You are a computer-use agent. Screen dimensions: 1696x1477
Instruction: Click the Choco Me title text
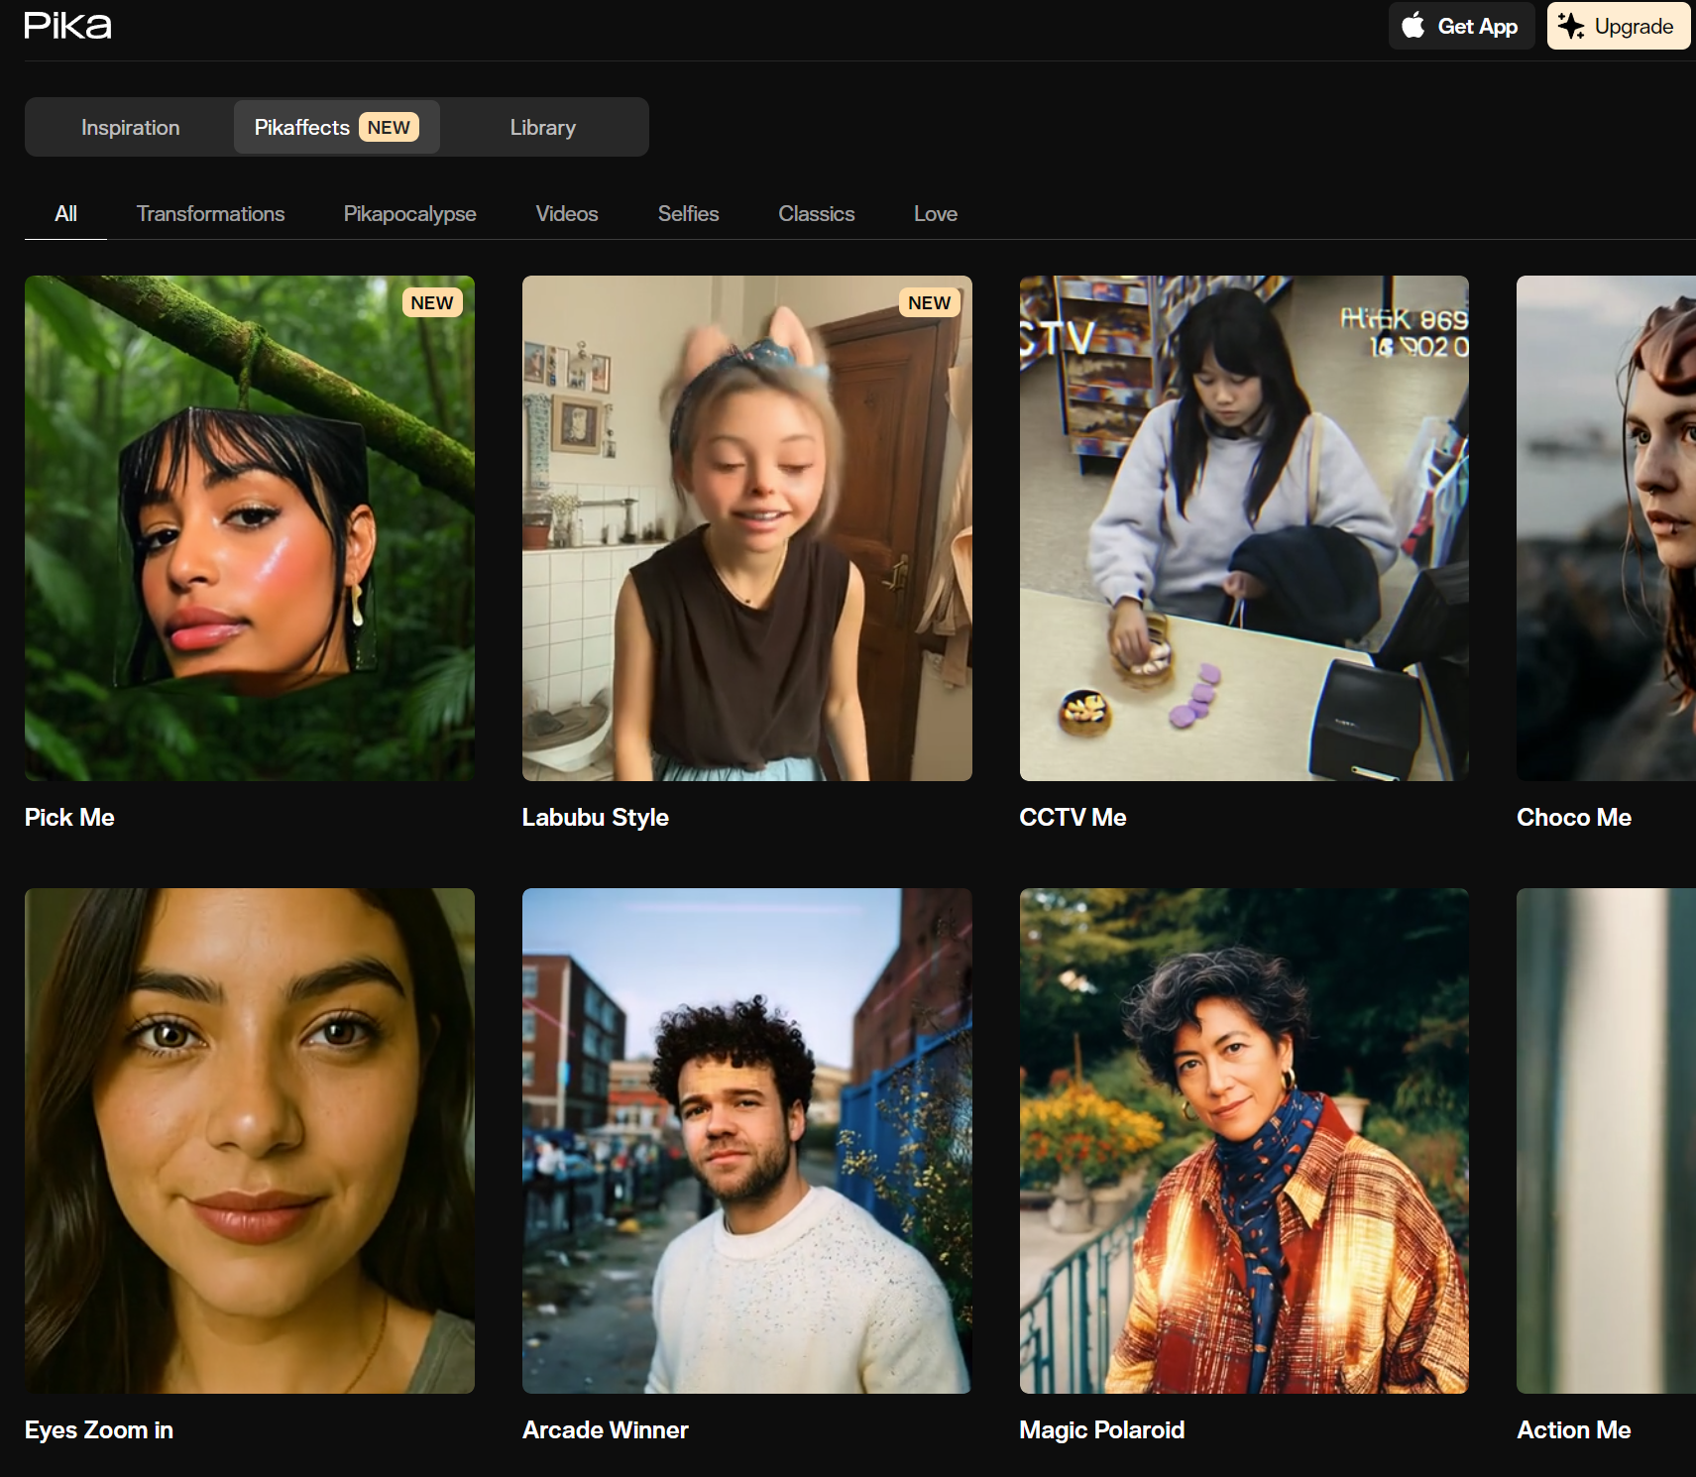point(1574,817)
